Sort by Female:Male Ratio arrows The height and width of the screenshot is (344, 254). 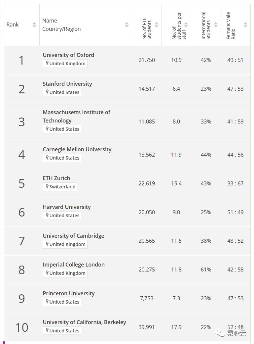coord(245,25)
